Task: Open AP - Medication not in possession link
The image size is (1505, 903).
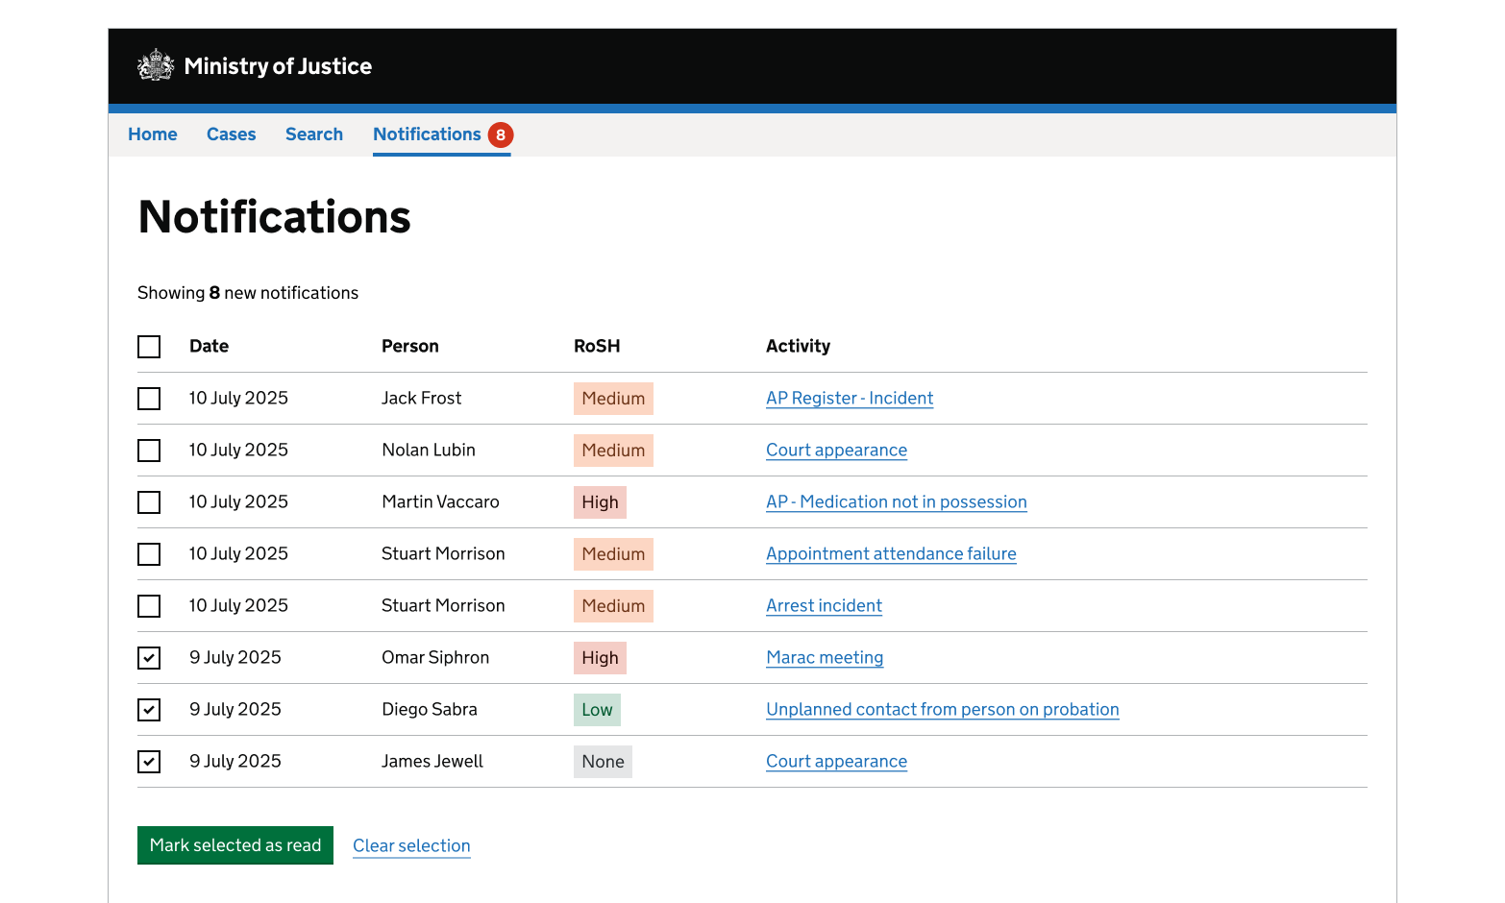Action: click(896, 502)
